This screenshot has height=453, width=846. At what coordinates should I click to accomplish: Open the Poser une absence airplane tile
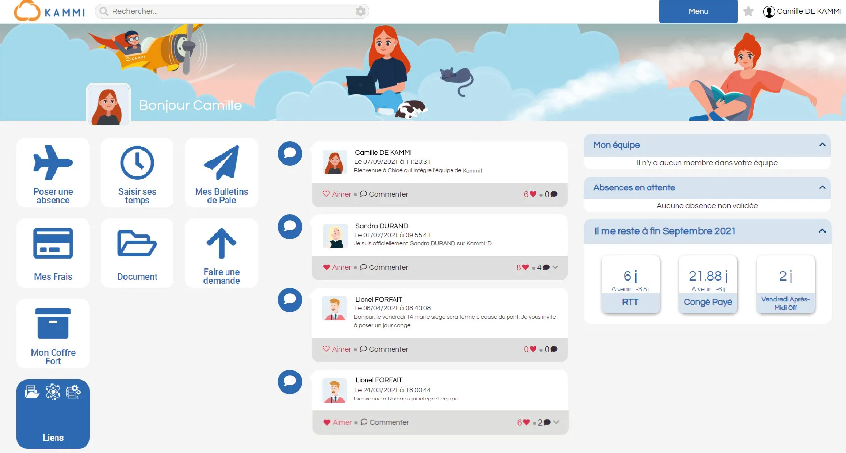tap(53, 172)
